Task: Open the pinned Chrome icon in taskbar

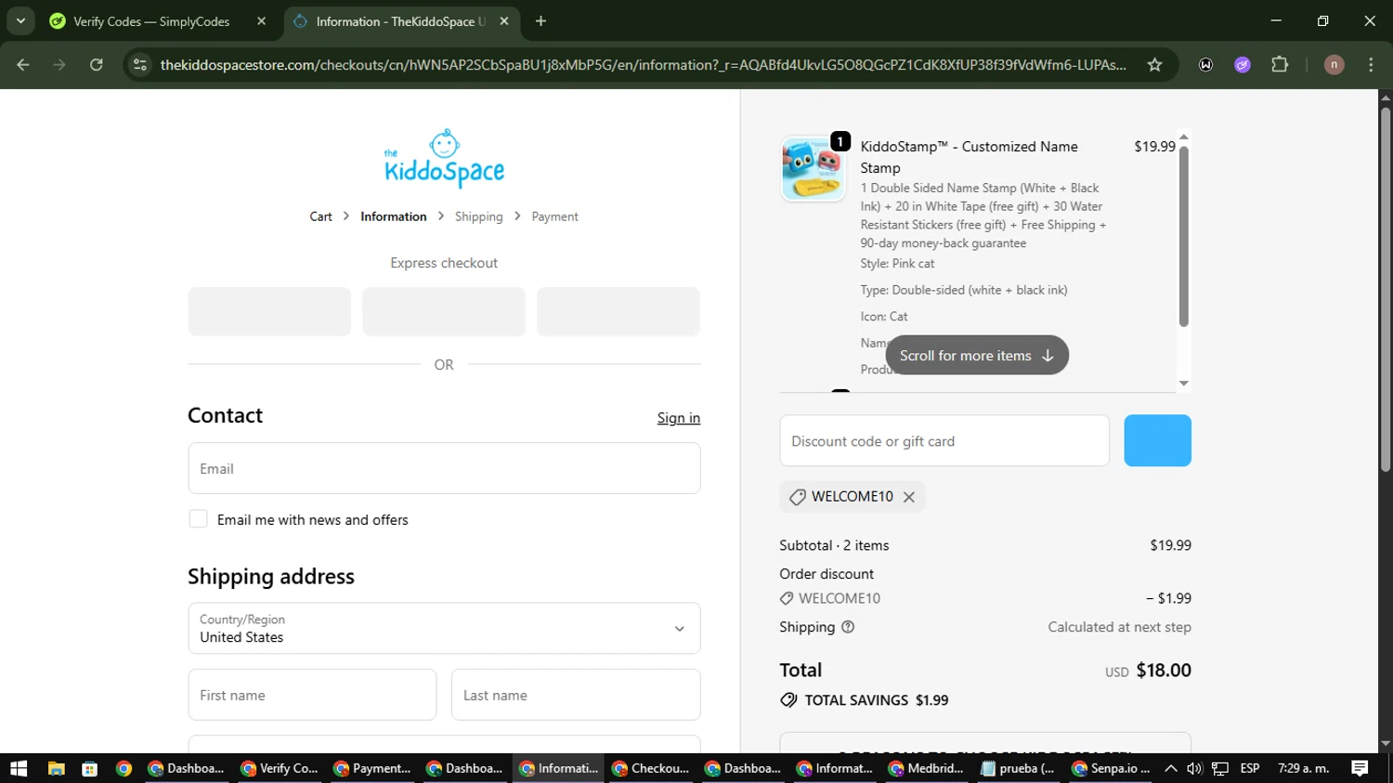Action: coord(124,768)
